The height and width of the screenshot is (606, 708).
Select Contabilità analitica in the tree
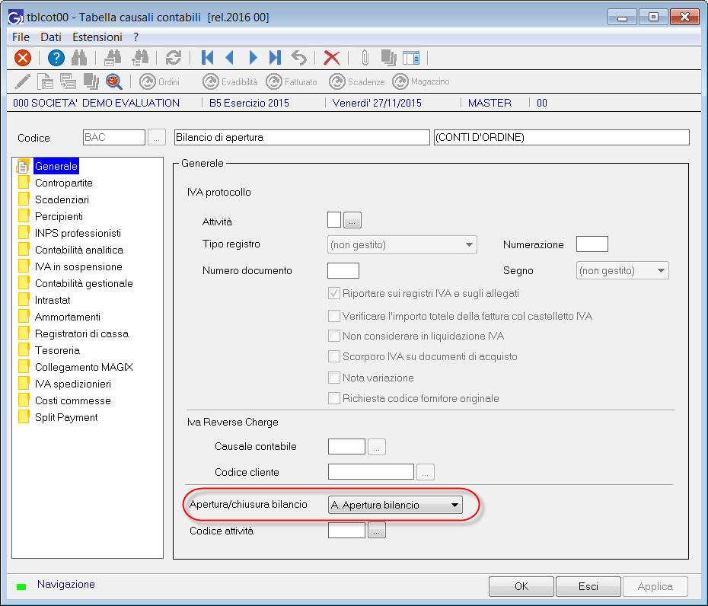(79, 250)
